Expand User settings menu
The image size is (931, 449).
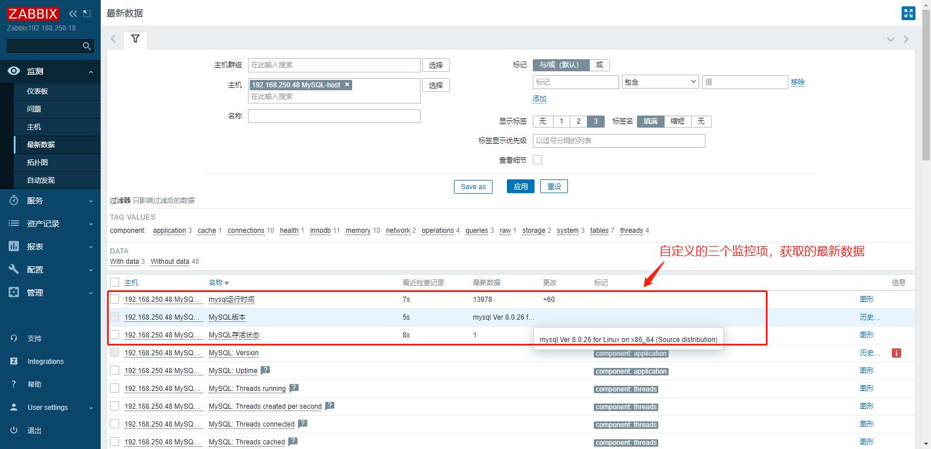click(50, 408)
